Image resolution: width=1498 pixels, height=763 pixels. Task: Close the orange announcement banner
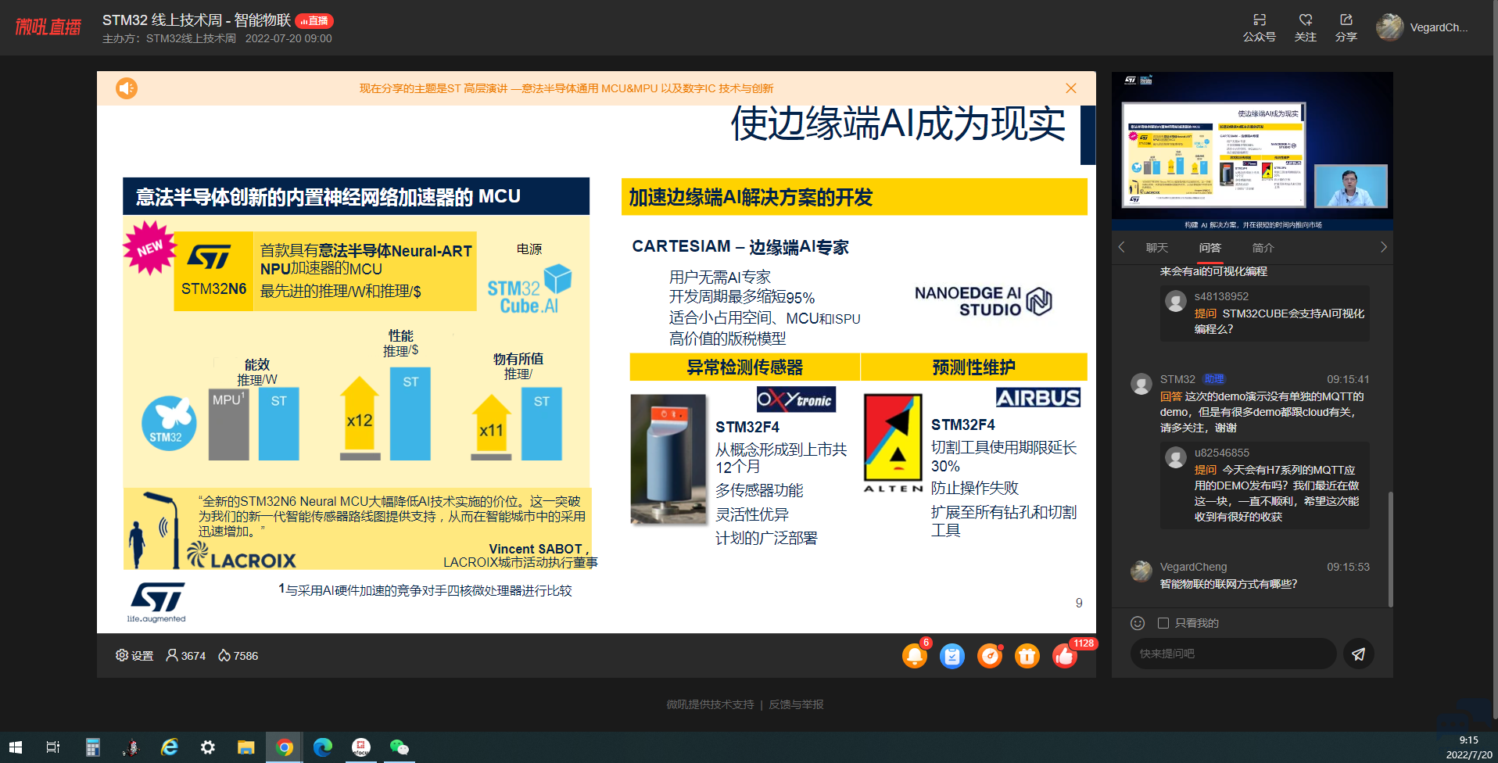click(1071, 88)
